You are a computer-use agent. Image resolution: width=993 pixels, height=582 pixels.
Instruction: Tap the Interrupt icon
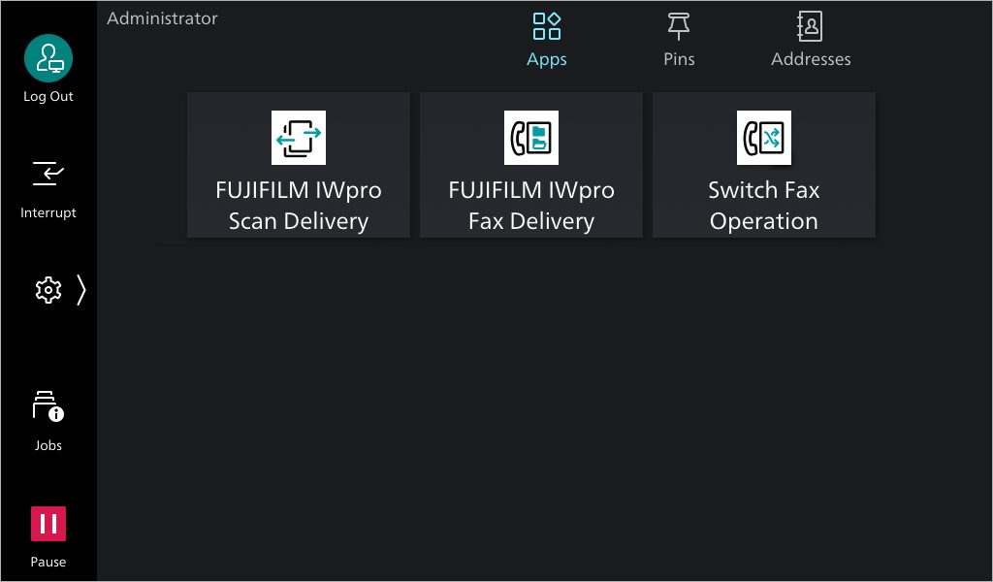pos(48,174)
